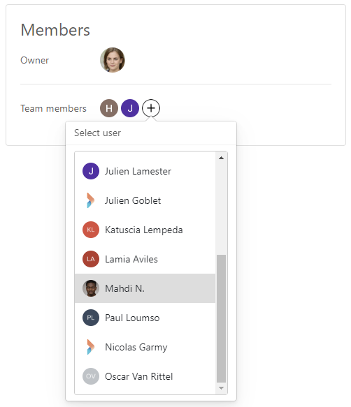This screenshot has height=407, width=351.
Task: Click the plus icon to add team member
Action: click(151, 108)
